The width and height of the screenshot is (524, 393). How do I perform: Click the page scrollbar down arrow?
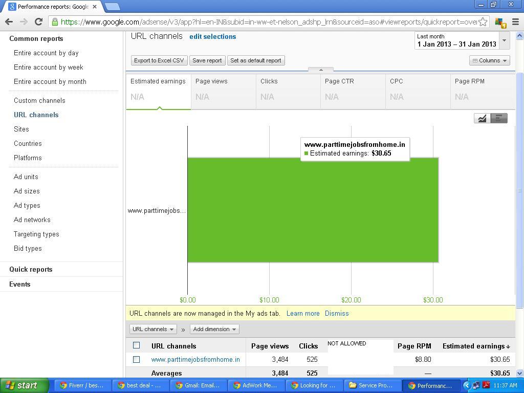(520, 373)
